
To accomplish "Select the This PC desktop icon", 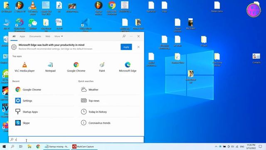I will (7, 24).
